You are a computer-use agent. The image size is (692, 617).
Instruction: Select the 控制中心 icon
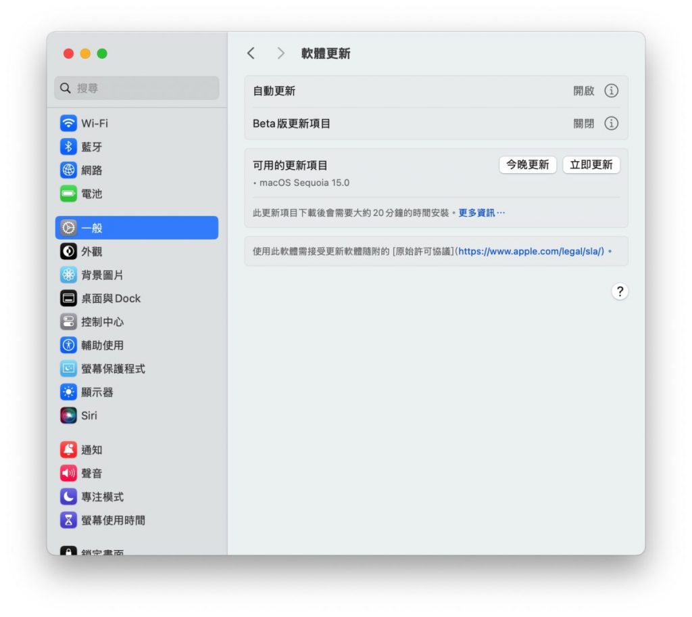(68, 322)
